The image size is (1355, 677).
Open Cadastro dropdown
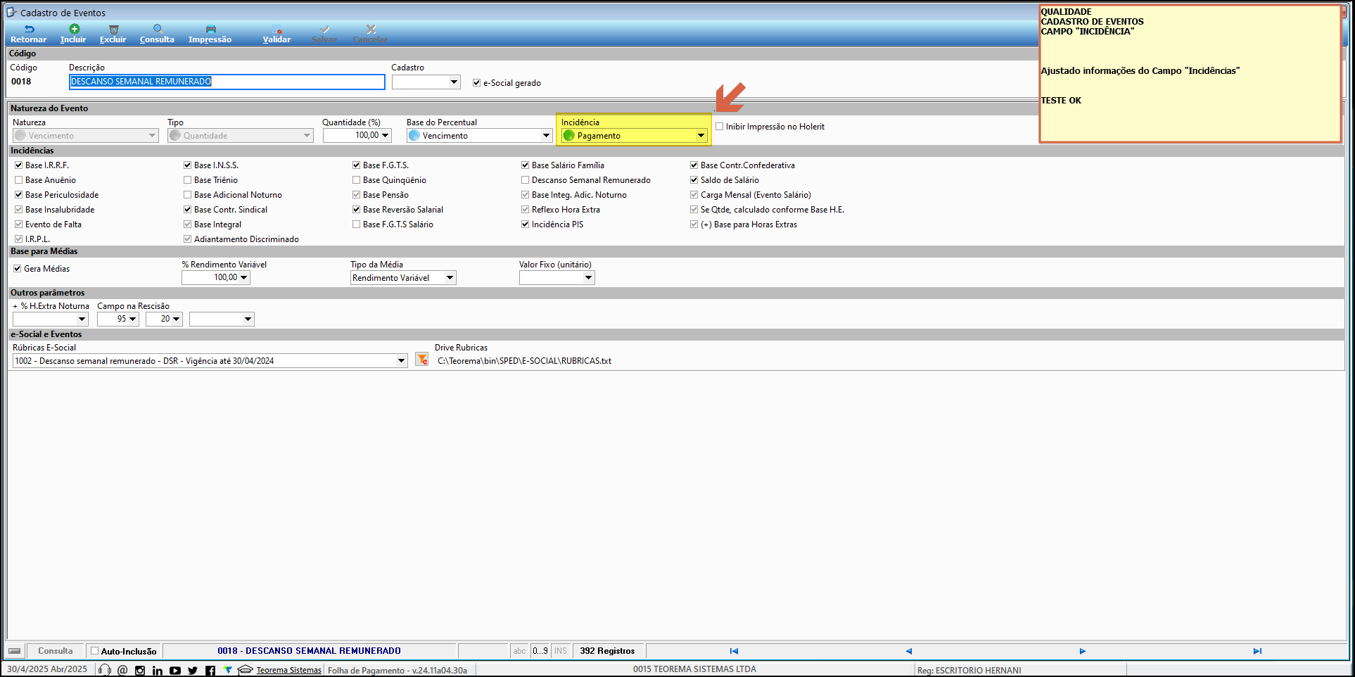coord(454,82)
